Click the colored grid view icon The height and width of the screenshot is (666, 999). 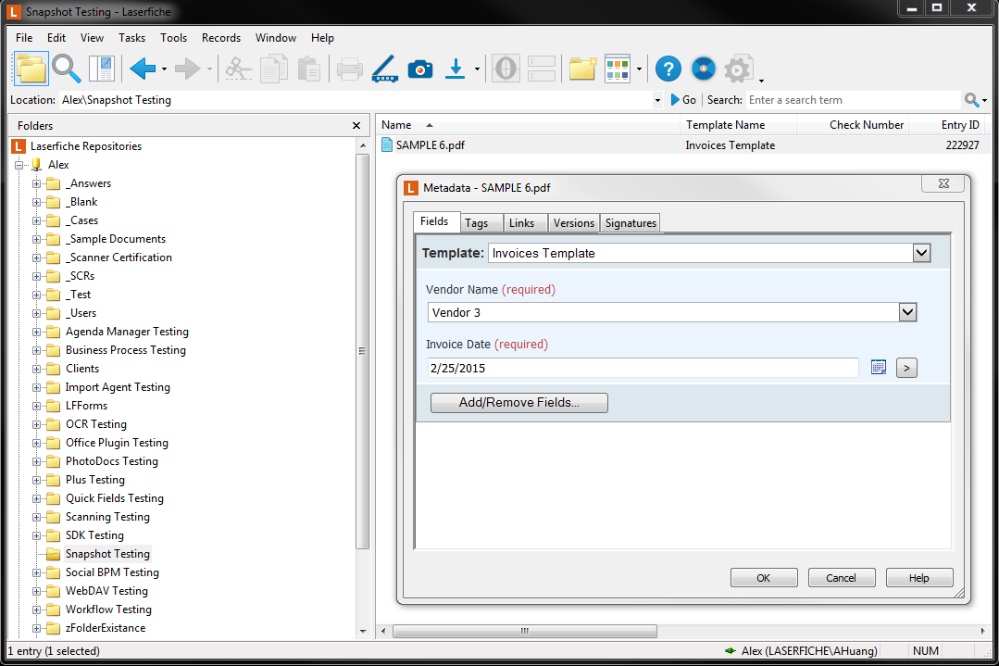(x=618, y=69)
